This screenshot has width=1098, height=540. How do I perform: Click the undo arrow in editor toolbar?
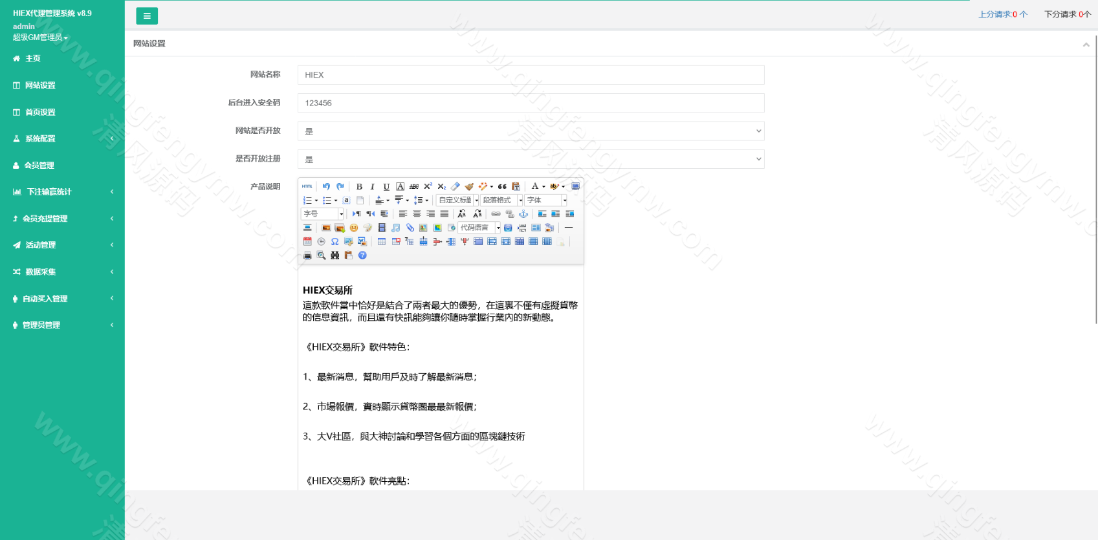coord(326,186)
